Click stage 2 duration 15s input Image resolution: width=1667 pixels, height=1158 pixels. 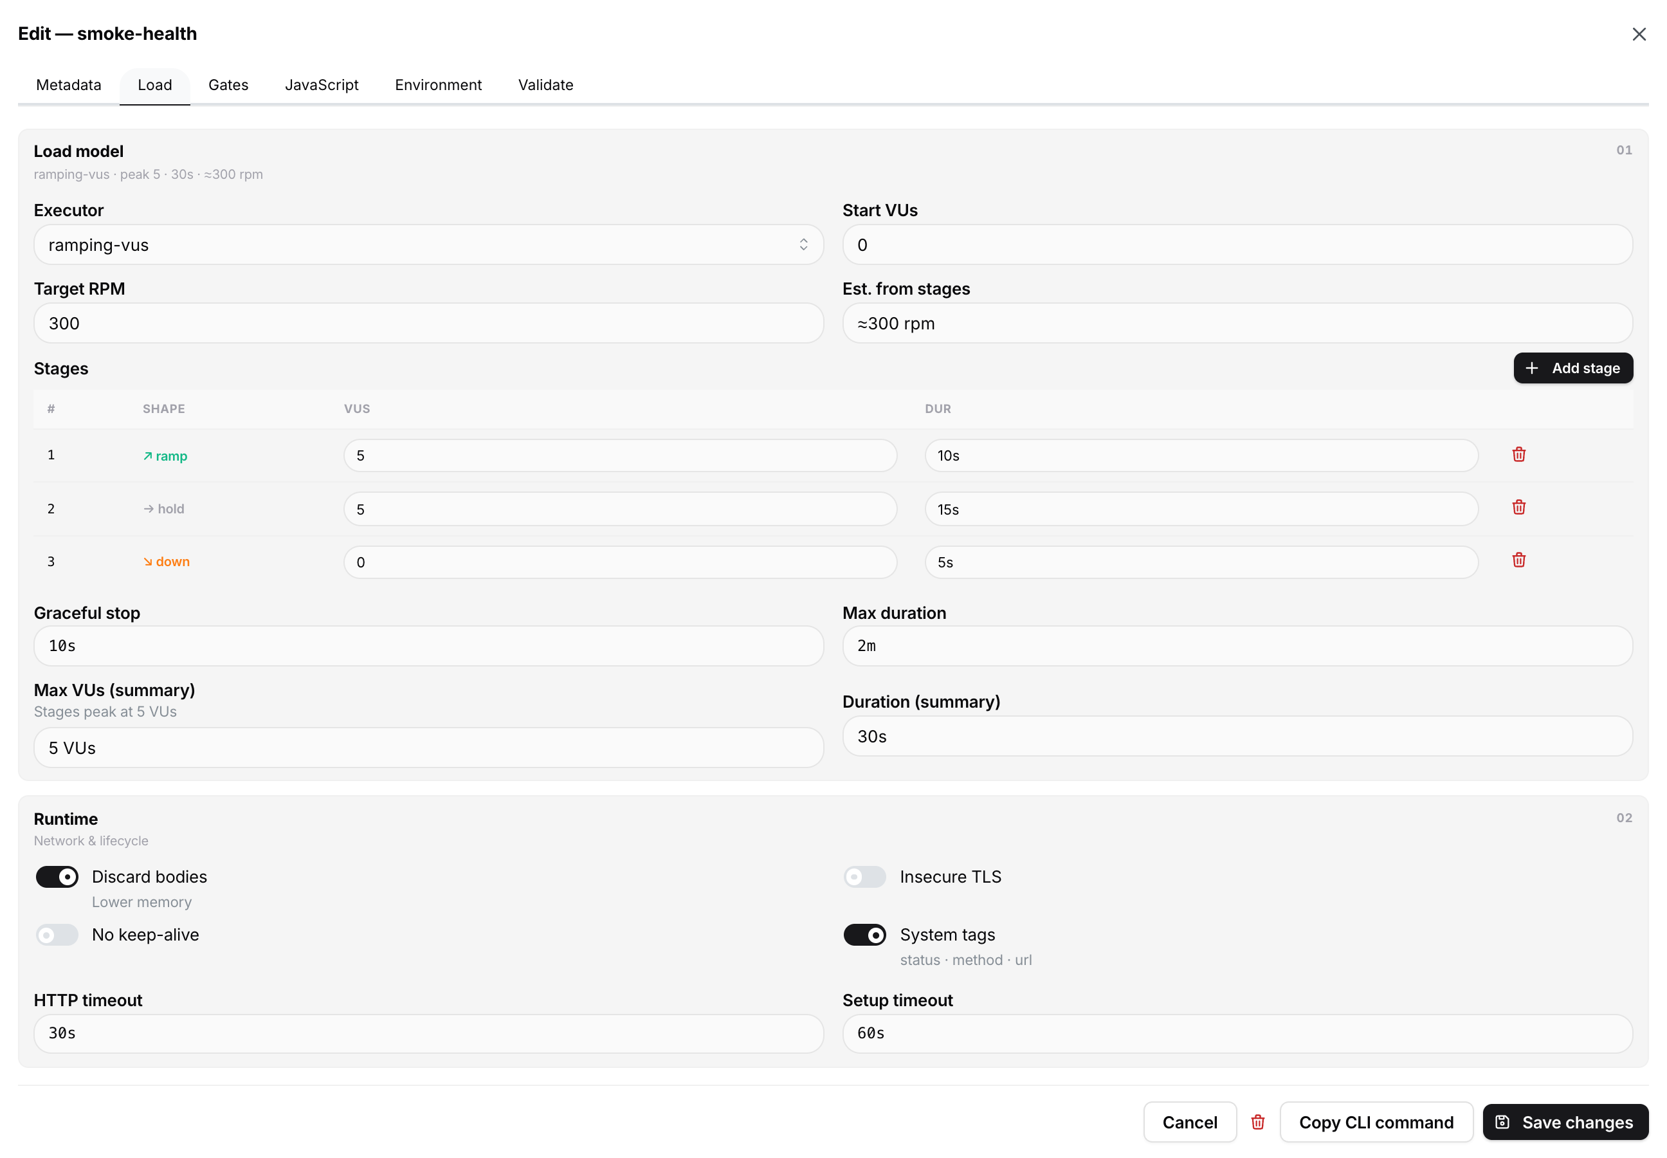(1201, 510)
